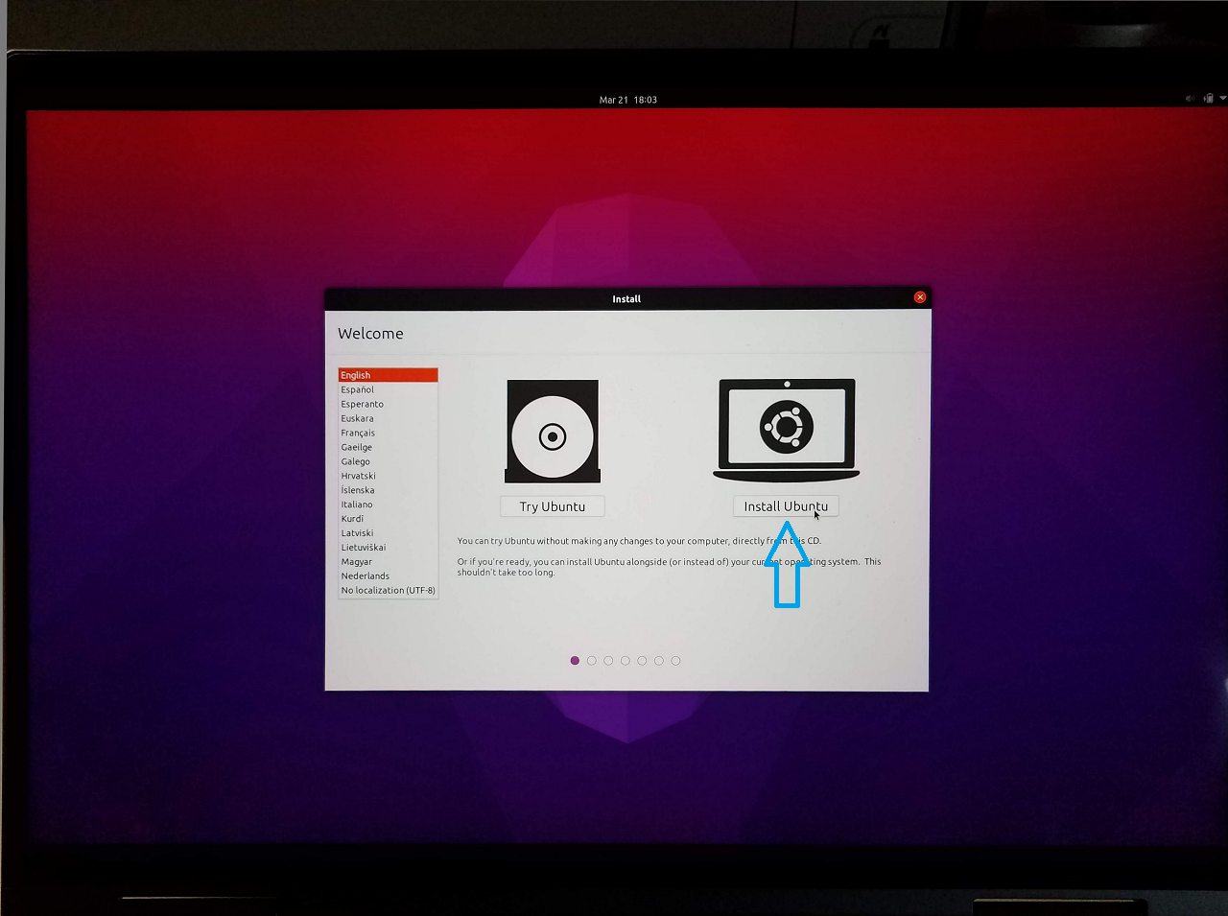Select No localization (UTF-8) entry
This screenshot has width=1228, height=916.
(388, 591)
